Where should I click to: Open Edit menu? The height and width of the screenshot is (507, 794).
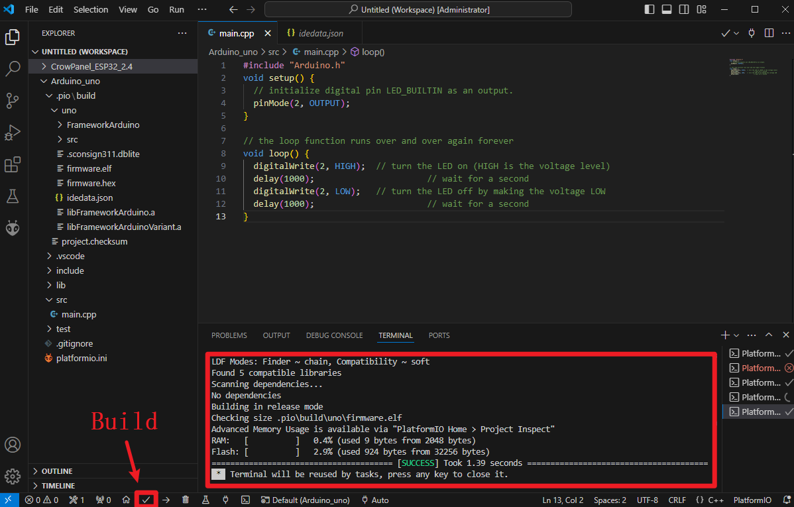[x=56, y=10]
